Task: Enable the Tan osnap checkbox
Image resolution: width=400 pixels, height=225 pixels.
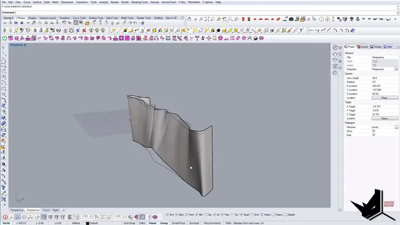Action: point(233,215)
